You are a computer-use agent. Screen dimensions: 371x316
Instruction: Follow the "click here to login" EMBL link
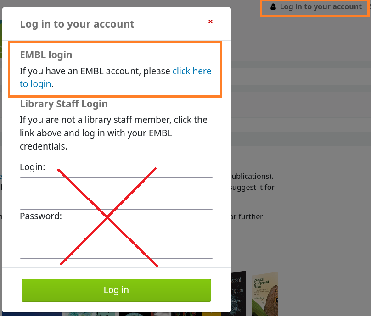pyautogui.click(x=192, y=71)
